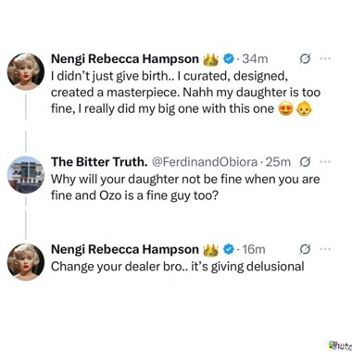Open more options on The Bitter Truth reply
Screen dimensions: 352x352
[x=325, y=161]
